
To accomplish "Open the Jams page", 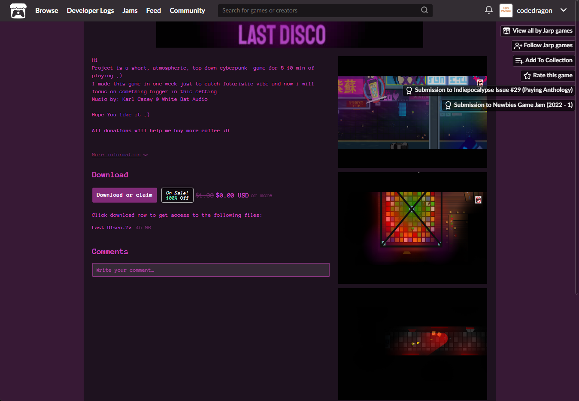I will coord(130,10).
